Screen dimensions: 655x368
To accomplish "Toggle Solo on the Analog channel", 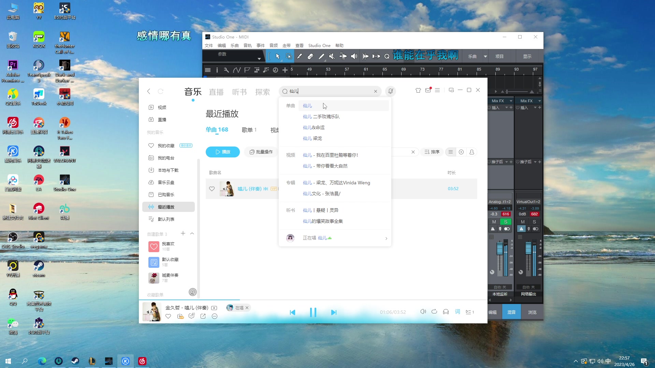I will [506, 222].
